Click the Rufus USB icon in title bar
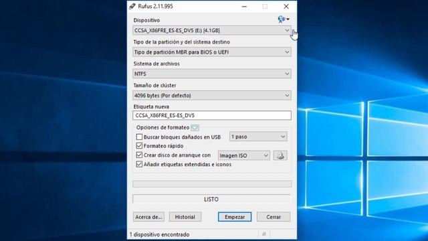Viewport: 428px width, 241px height. point(132,6)
